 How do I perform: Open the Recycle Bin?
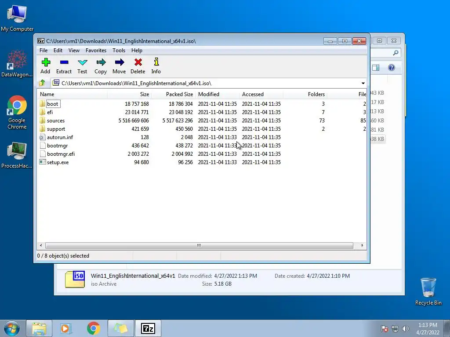click(x=428, y=291)
